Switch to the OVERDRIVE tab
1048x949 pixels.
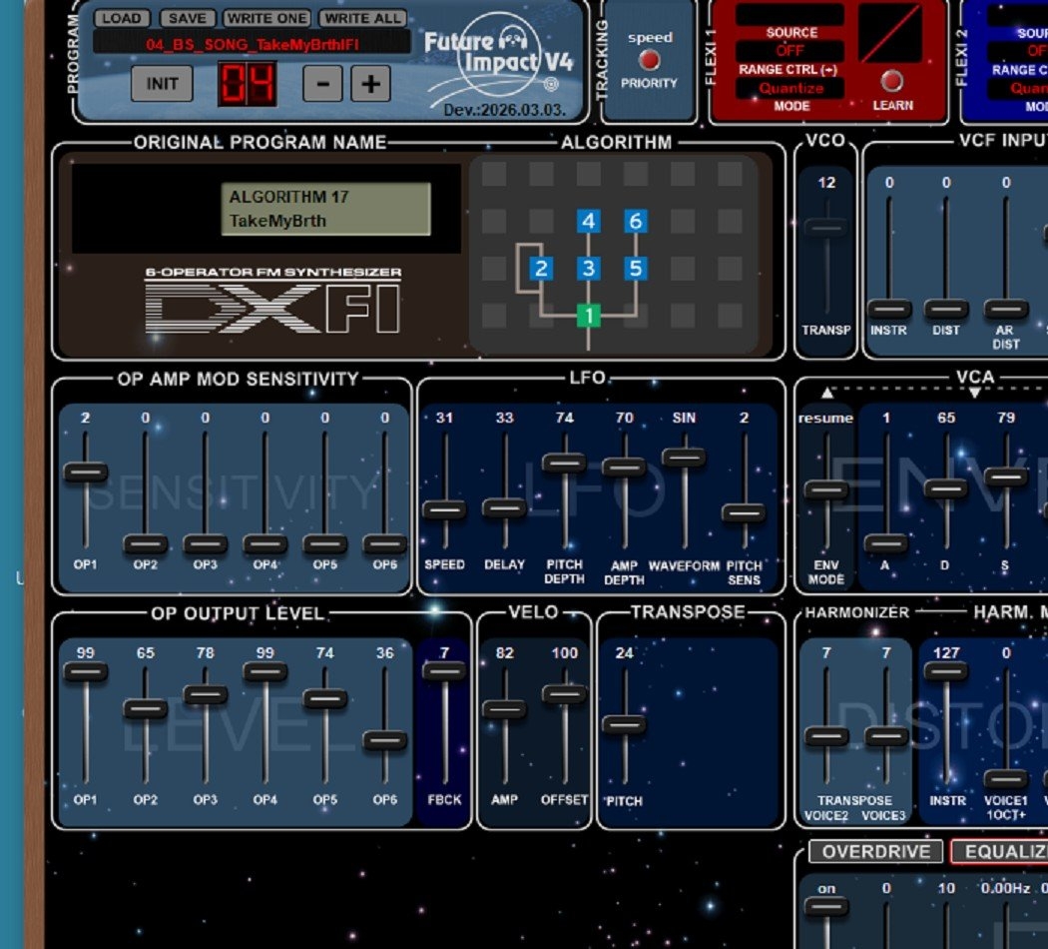point(875,851)
